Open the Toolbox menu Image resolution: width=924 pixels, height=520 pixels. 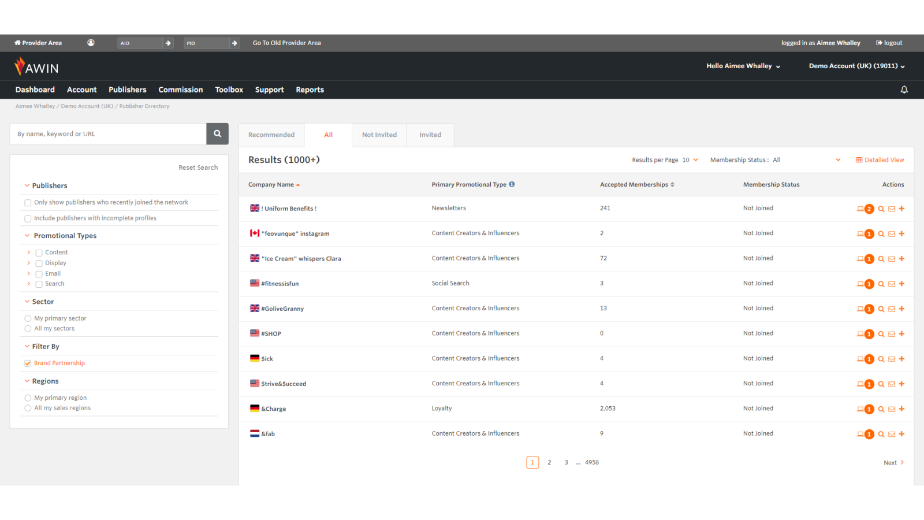[229, 90]
